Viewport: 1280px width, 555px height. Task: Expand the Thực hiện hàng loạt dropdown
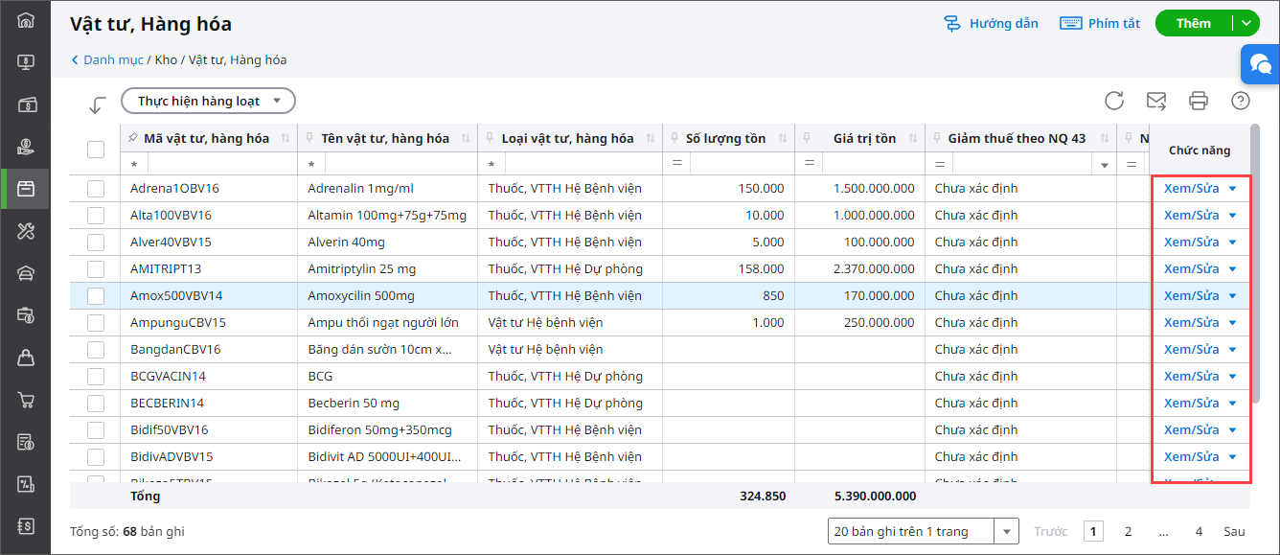(x=208, y=101)
